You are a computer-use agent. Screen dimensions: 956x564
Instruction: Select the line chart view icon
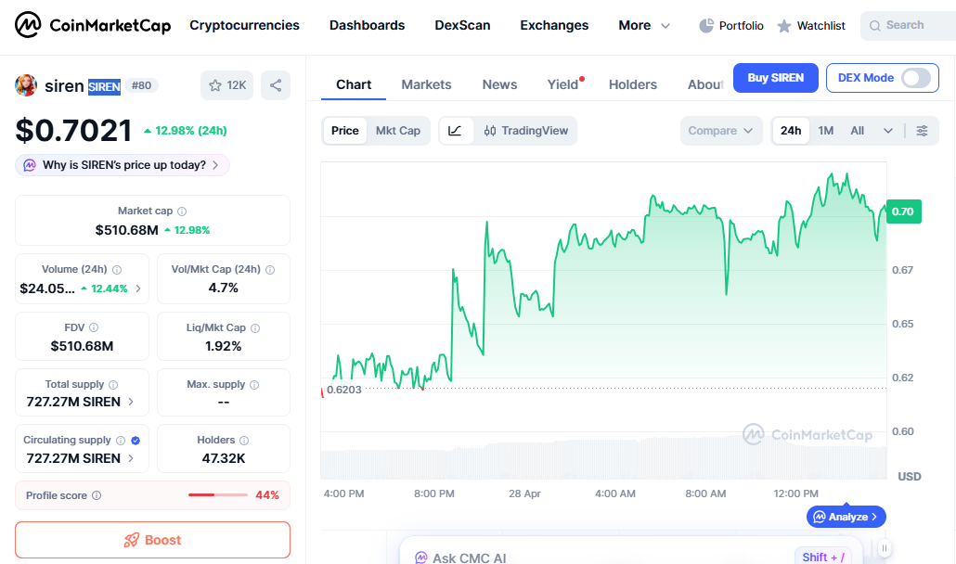(x=454, y=131)
